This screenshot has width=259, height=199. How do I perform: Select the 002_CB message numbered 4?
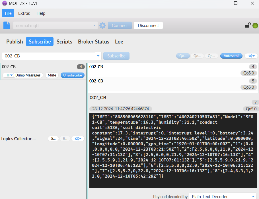(173, 70)
